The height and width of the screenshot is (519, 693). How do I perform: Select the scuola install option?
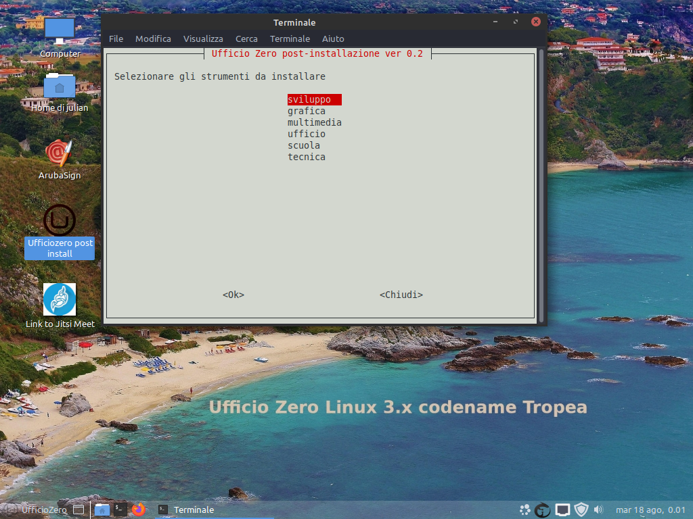[x=304, y=145]
